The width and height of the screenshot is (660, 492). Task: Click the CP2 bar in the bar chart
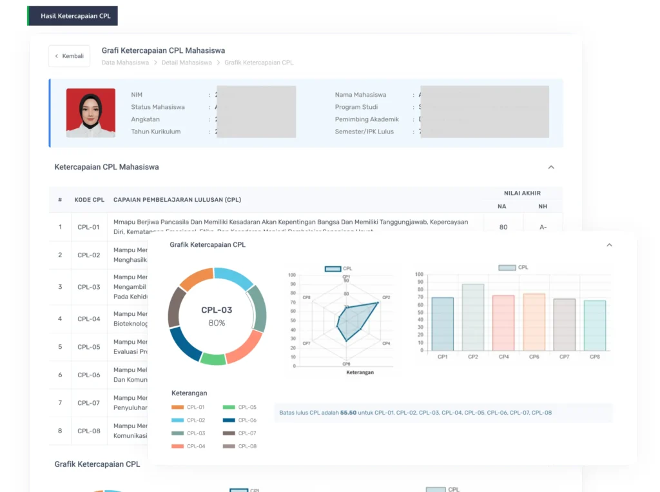[x=473, y=317]
